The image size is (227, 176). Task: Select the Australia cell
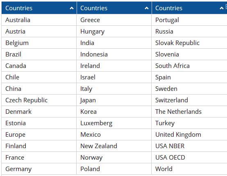[x=18, y=20]
